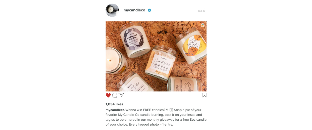Screen dimensions: 312x130
Task: Click the caption text about FREE candles
Action: click(x=156, y=117)
